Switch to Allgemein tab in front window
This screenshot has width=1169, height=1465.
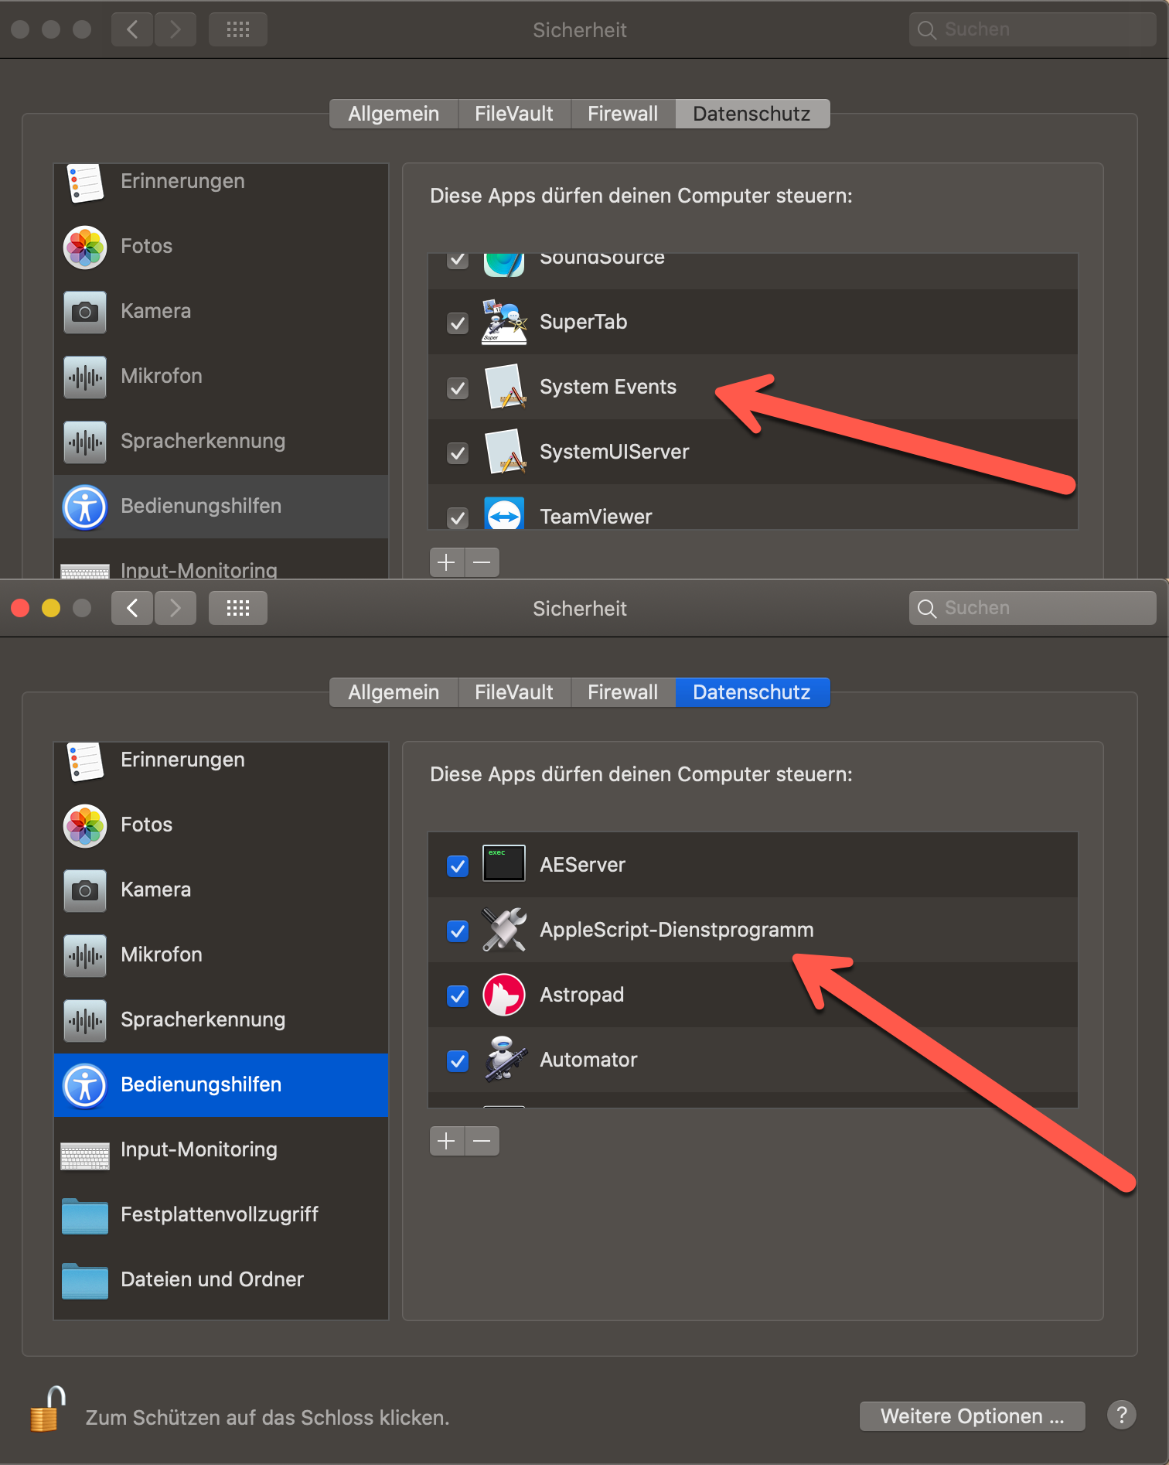[394, 692]
